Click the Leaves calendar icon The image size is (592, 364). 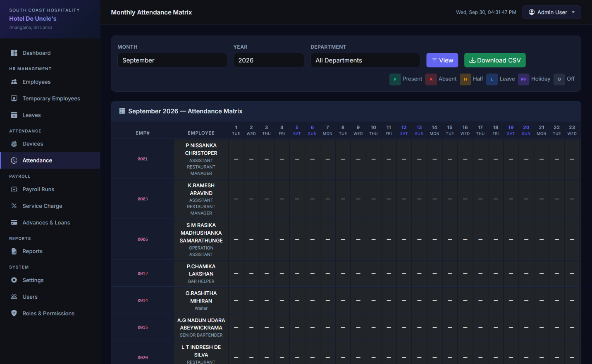pyautogui.click(x=14, y=115)
